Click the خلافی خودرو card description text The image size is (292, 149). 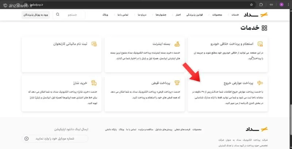coord(228,56)
